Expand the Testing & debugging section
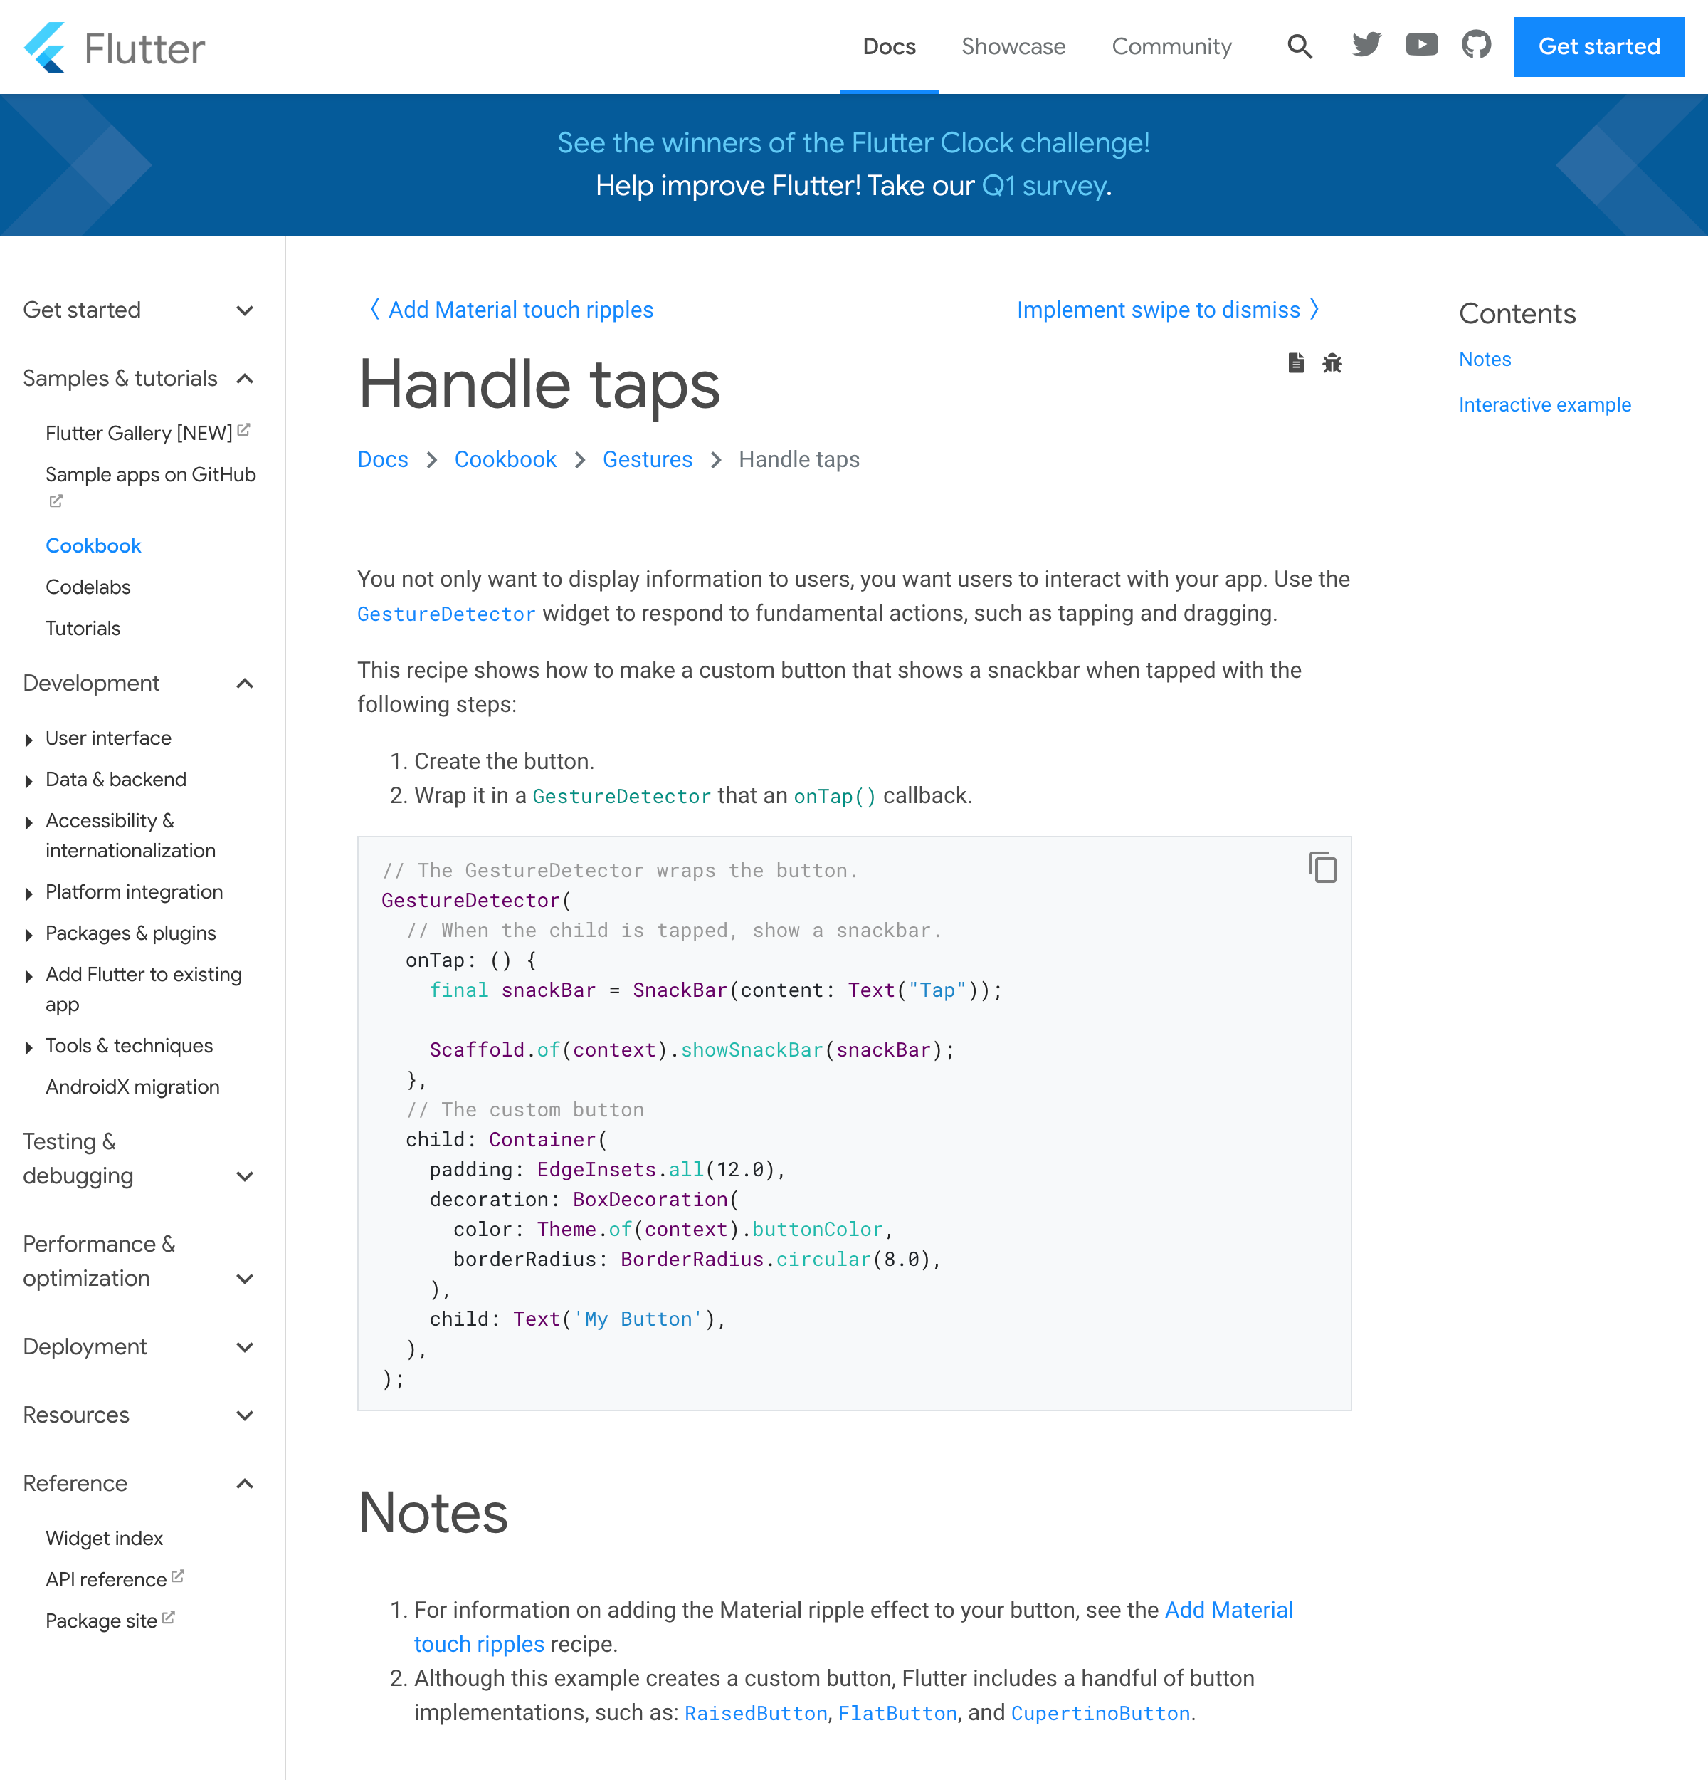Image resolution: width=1708 pixels, height=1780 pixels. point(246,1176)
